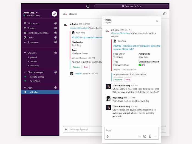Select atSpoke app in sidebar
Viewport: 192px width, 144px height.
pyautogui.click(x=40, y=92)
